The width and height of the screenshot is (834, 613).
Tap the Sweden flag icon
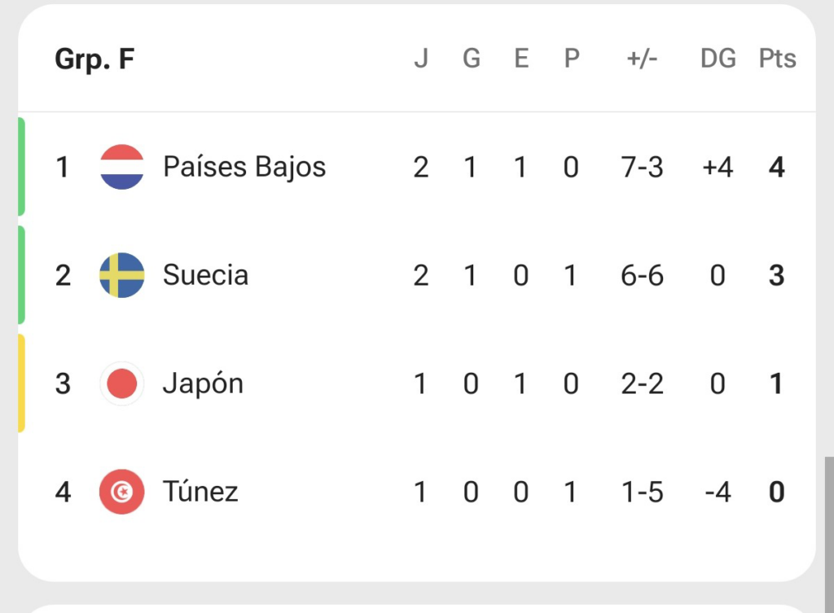coord(122,275)
